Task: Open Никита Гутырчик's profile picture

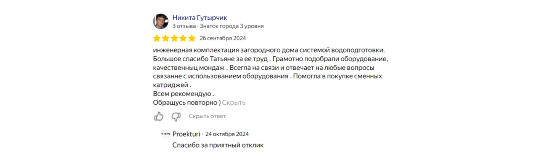Action: pos(161,22)
